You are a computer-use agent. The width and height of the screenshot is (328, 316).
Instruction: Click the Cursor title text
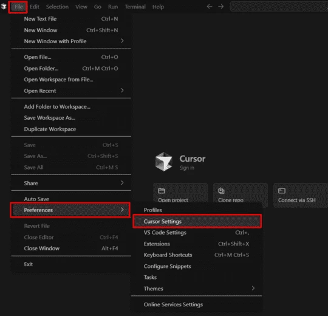tap(193, 159)
